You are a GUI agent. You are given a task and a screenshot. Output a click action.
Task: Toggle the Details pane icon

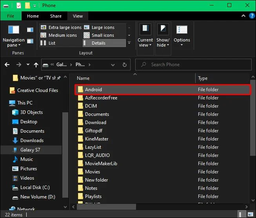[x=30, y=41]
